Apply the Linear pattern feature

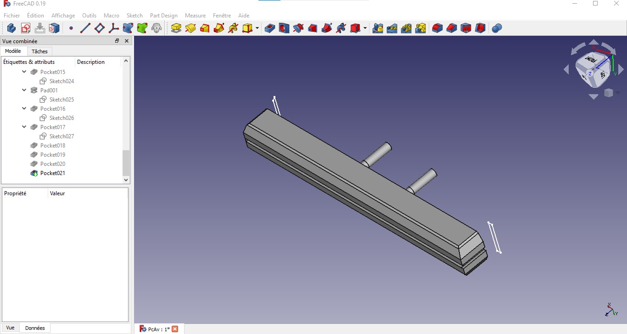pyautogui.click(x=392, y=28)
